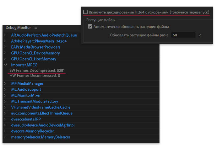Screen dimensions: 216x148
Task: Collapse the Importer.MPEG section
Action: tap(5, 65)
